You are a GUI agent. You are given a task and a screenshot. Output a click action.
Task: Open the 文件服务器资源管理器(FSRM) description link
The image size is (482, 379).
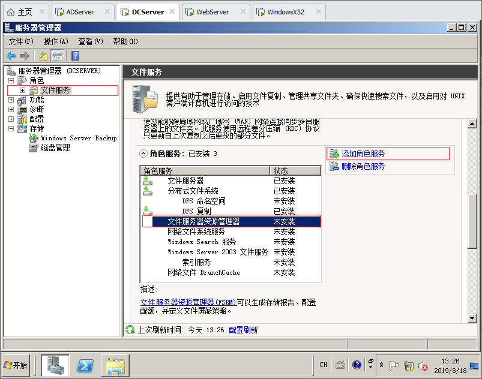point(188,302)
